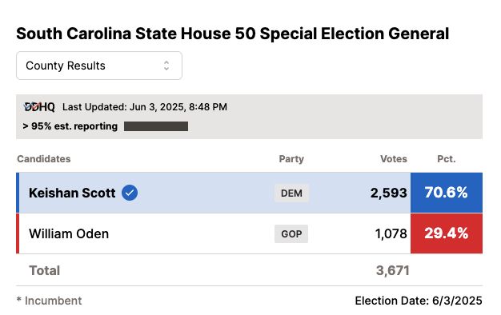Click the Candidates column header
The width and height of the screenshot is (501, 315).
tap(44, 159)
